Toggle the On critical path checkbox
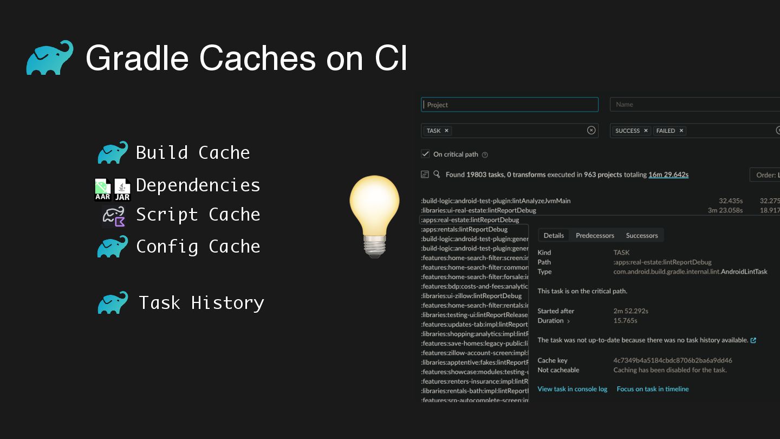780x439 pixels. coord(425,154)
